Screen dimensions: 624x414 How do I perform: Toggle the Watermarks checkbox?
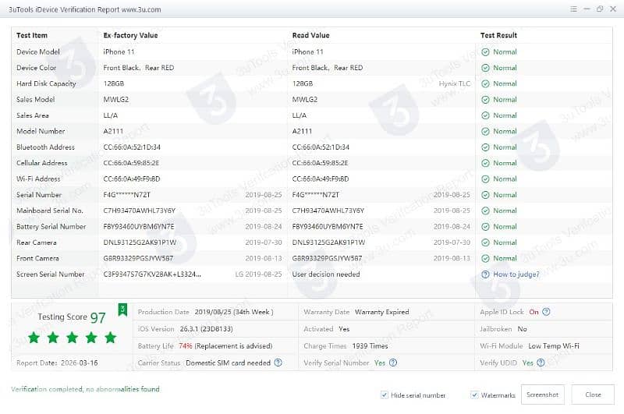[475, 395]
